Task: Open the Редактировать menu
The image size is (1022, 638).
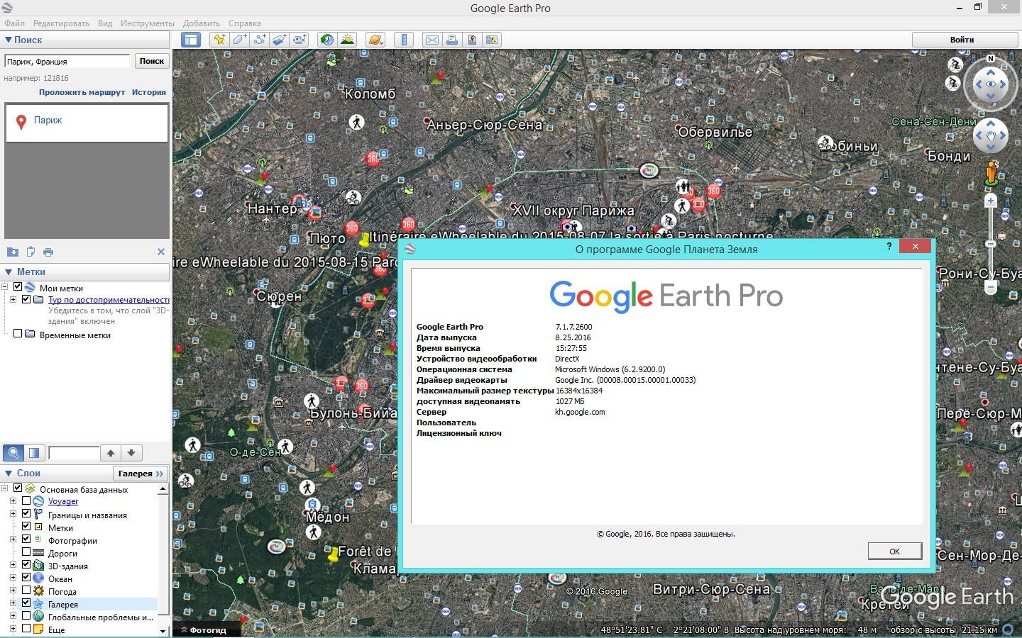Action: [61, 23]
